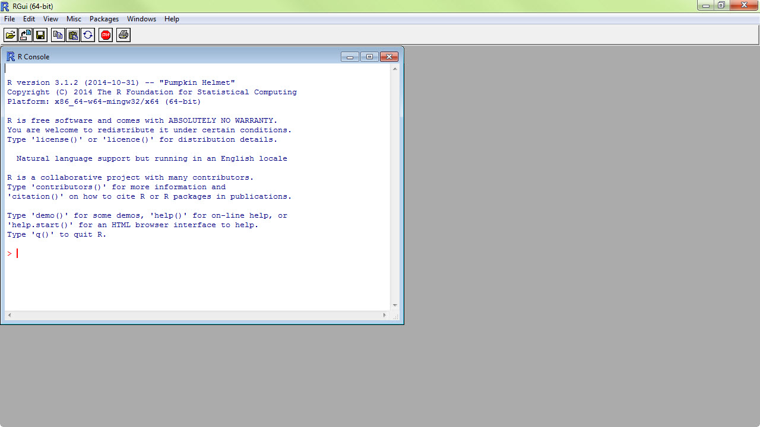Open the Edit menu
Image resolution: width=760 pixels, height=427 pixels.
[x=29, y=19]
